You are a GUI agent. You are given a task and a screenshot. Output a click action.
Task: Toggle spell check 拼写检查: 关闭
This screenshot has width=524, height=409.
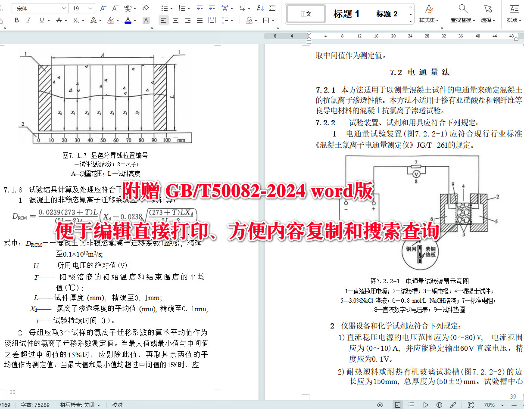point(80,405)
